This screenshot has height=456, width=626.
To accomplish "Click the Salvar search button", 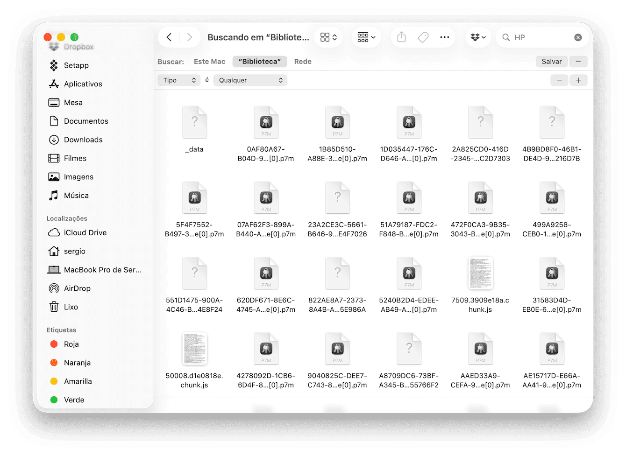I will tap(552, 62).
